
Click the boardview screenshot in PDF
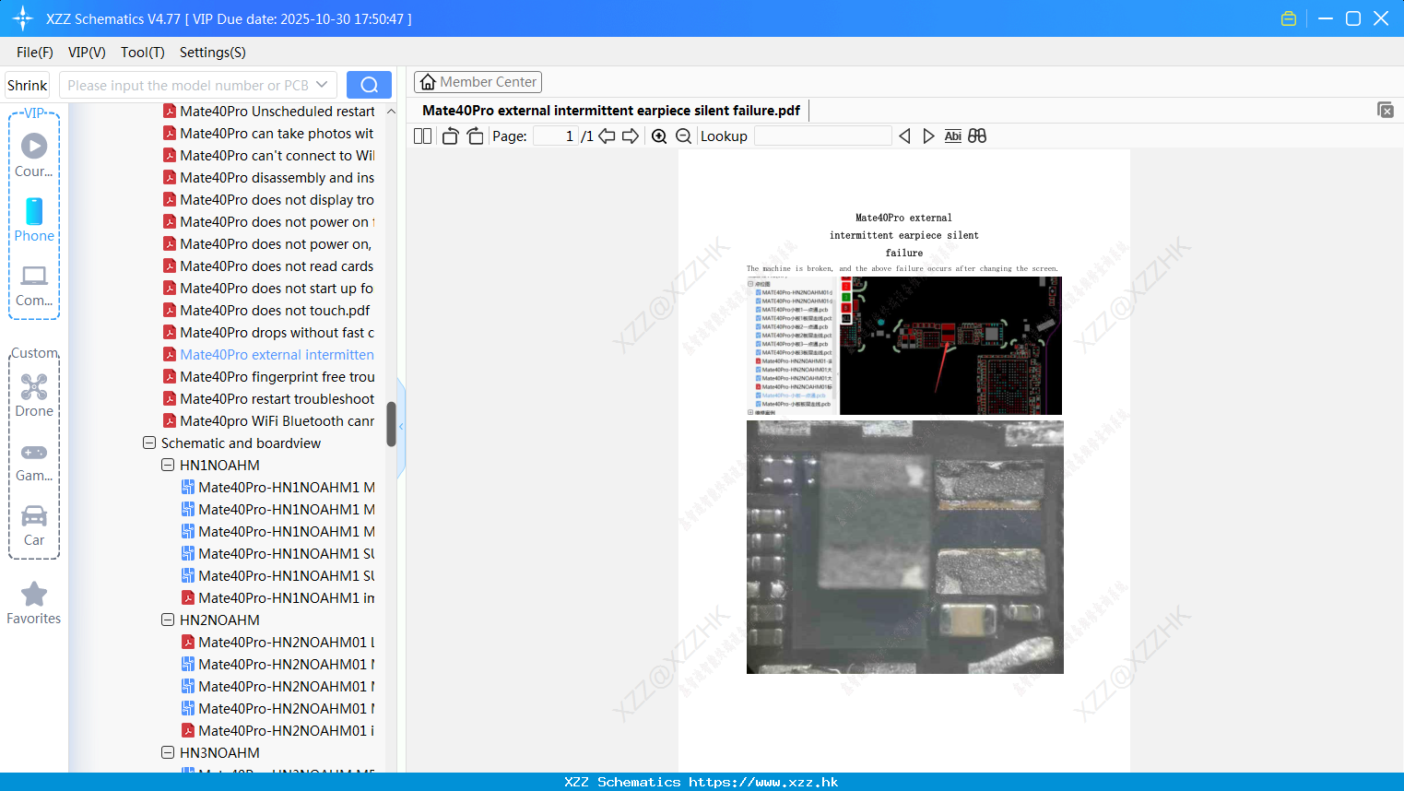[x=904, y=346]
